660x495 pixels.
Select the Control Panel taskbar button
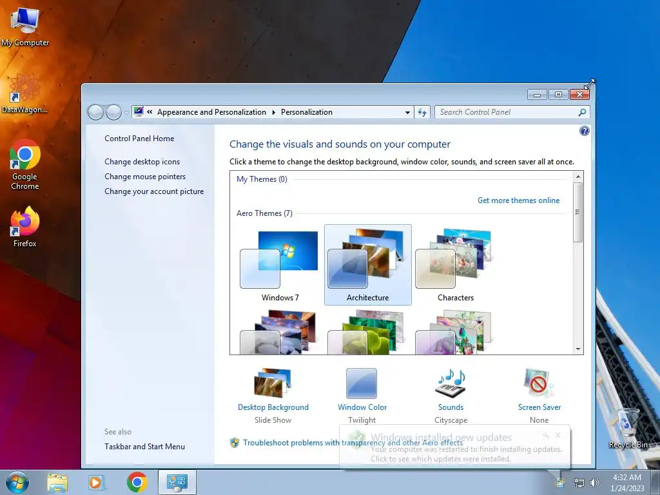pyautogui.click(x=177, y=482)
